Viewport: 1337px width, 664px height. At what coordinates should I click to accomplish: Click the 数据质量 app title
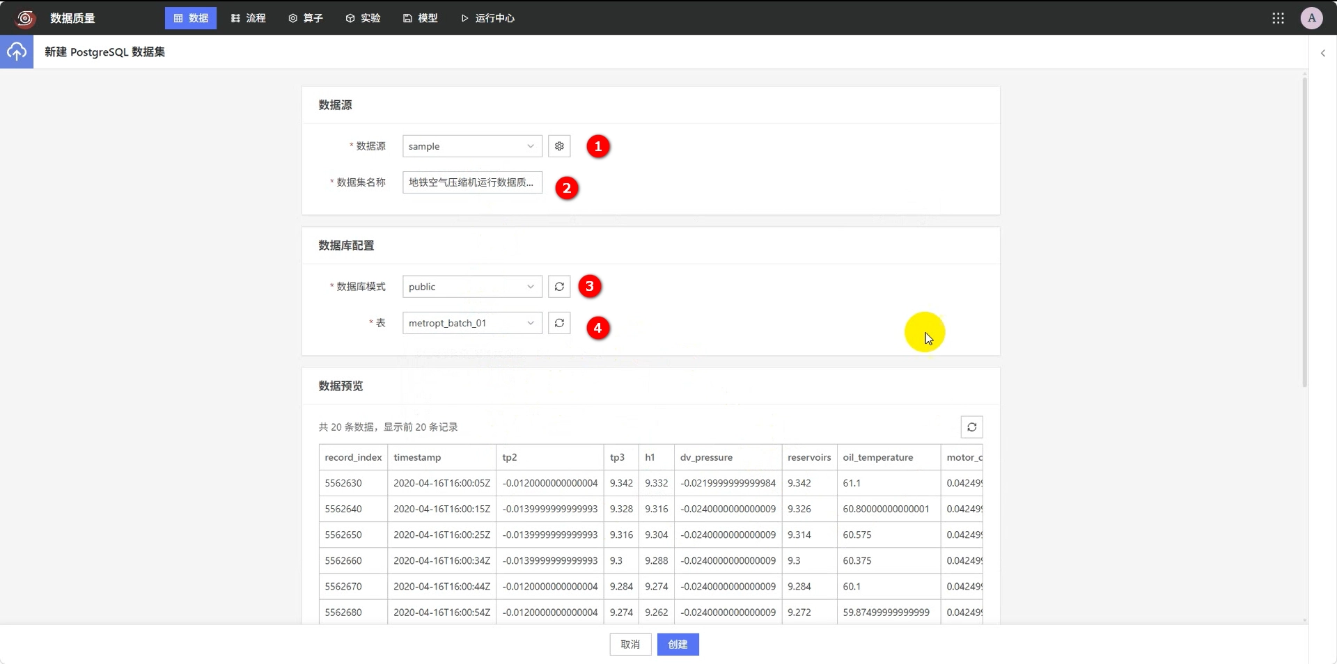72,18
